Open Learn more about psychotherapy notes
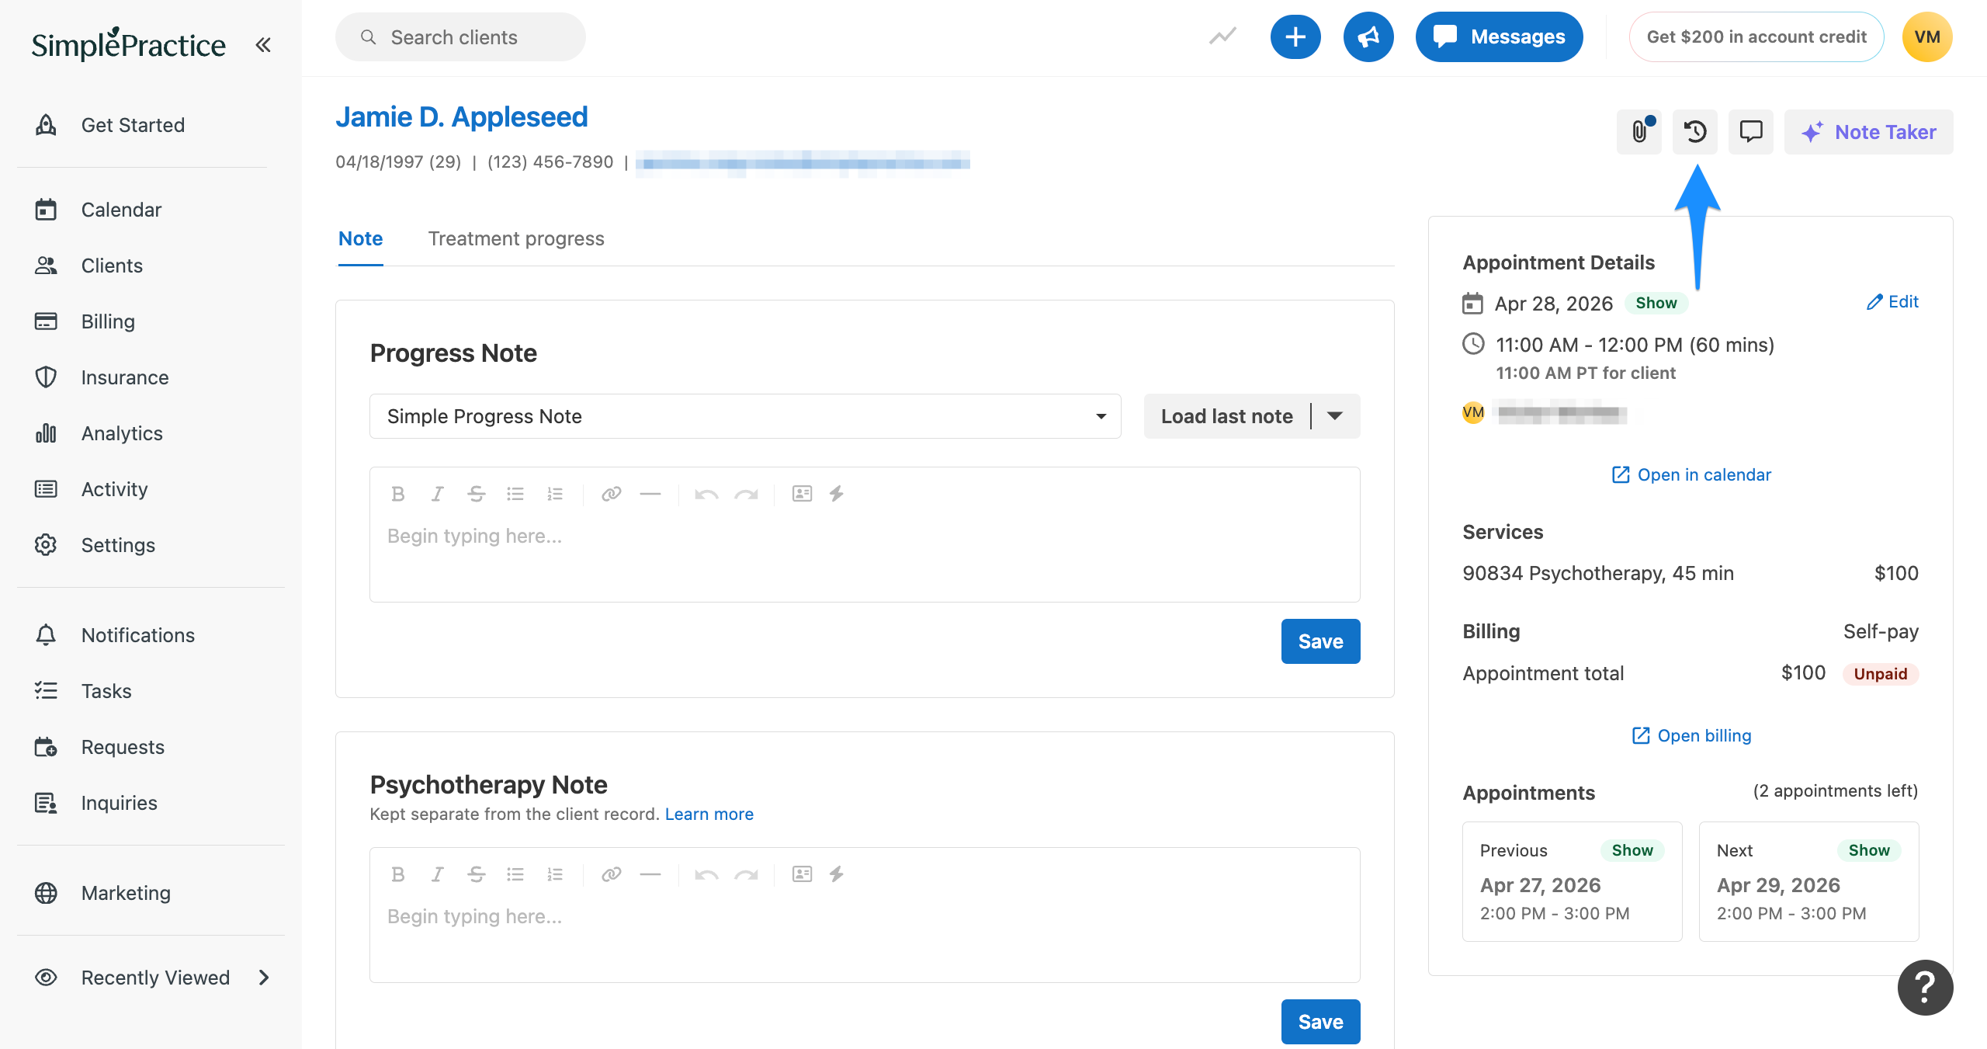 (709, 814)
